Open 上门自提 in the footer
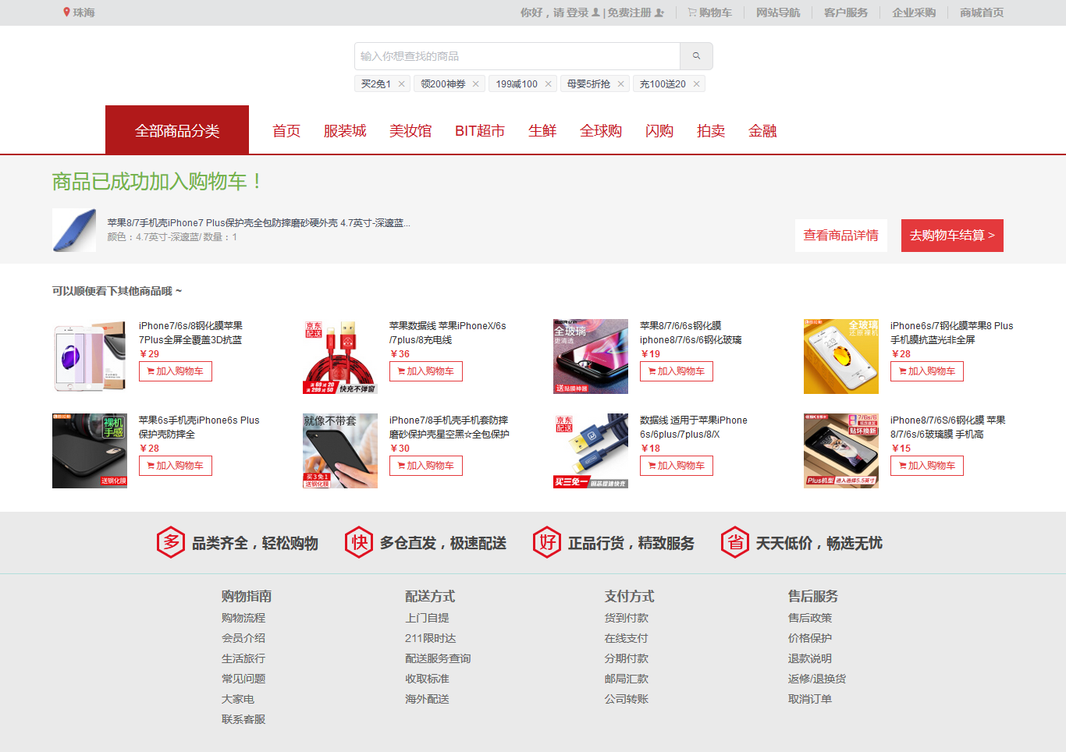The height and width of the screenshot is (752, 1066). pyautogui.click(x=427, y=618)
